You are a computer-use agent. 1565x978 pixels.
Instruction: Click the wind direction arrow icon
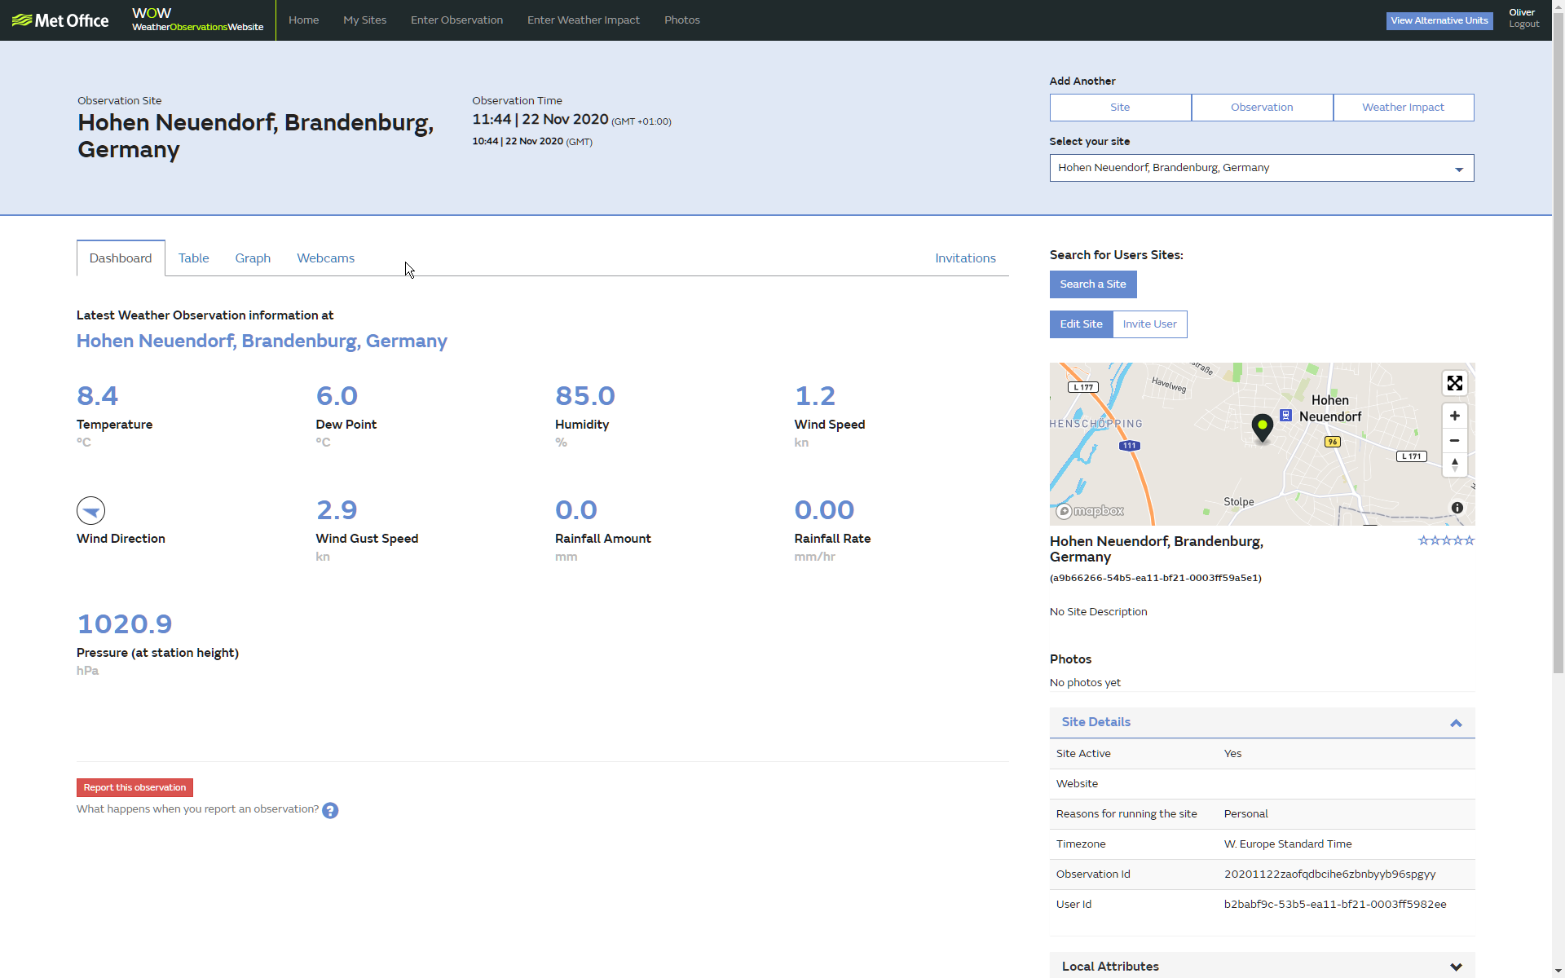point(90,511)
